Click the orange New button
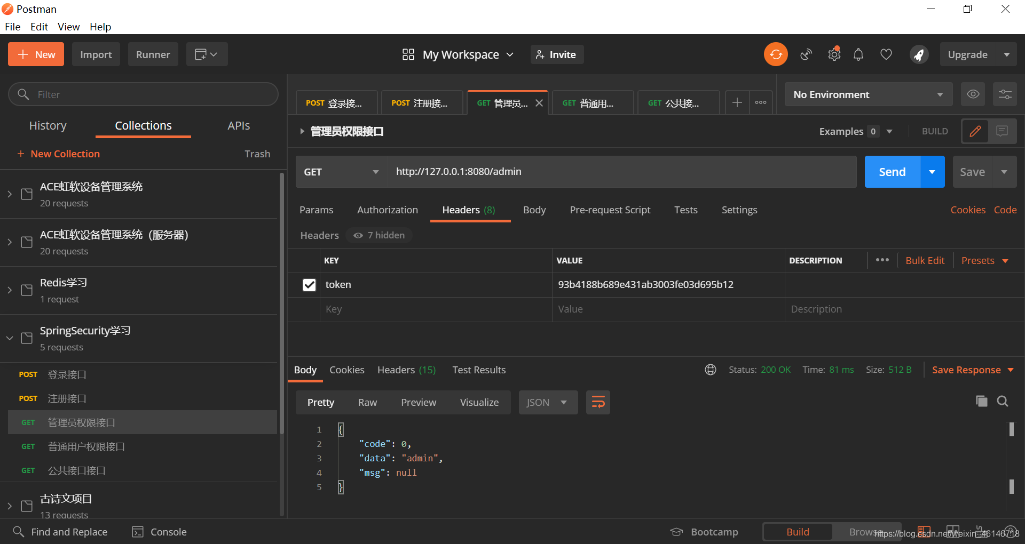This screenshot has width=1025, height=544. (36, 54)
